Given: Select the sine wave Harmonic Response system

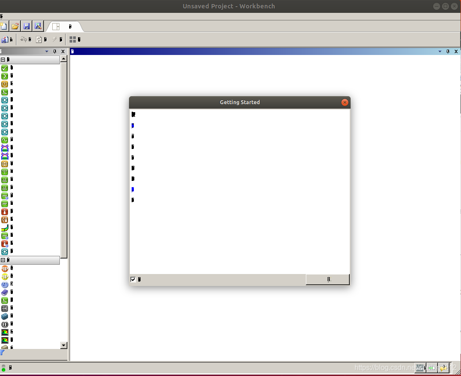Looking at the screenshot, I should pos(4,140).
